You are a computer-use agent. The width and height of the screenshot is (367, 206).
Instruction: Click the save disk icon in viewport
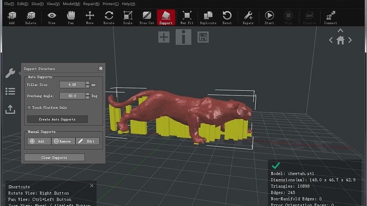[203, 37]
